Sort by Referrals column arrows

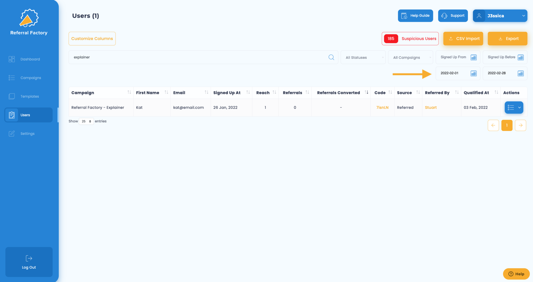(307, 92)
